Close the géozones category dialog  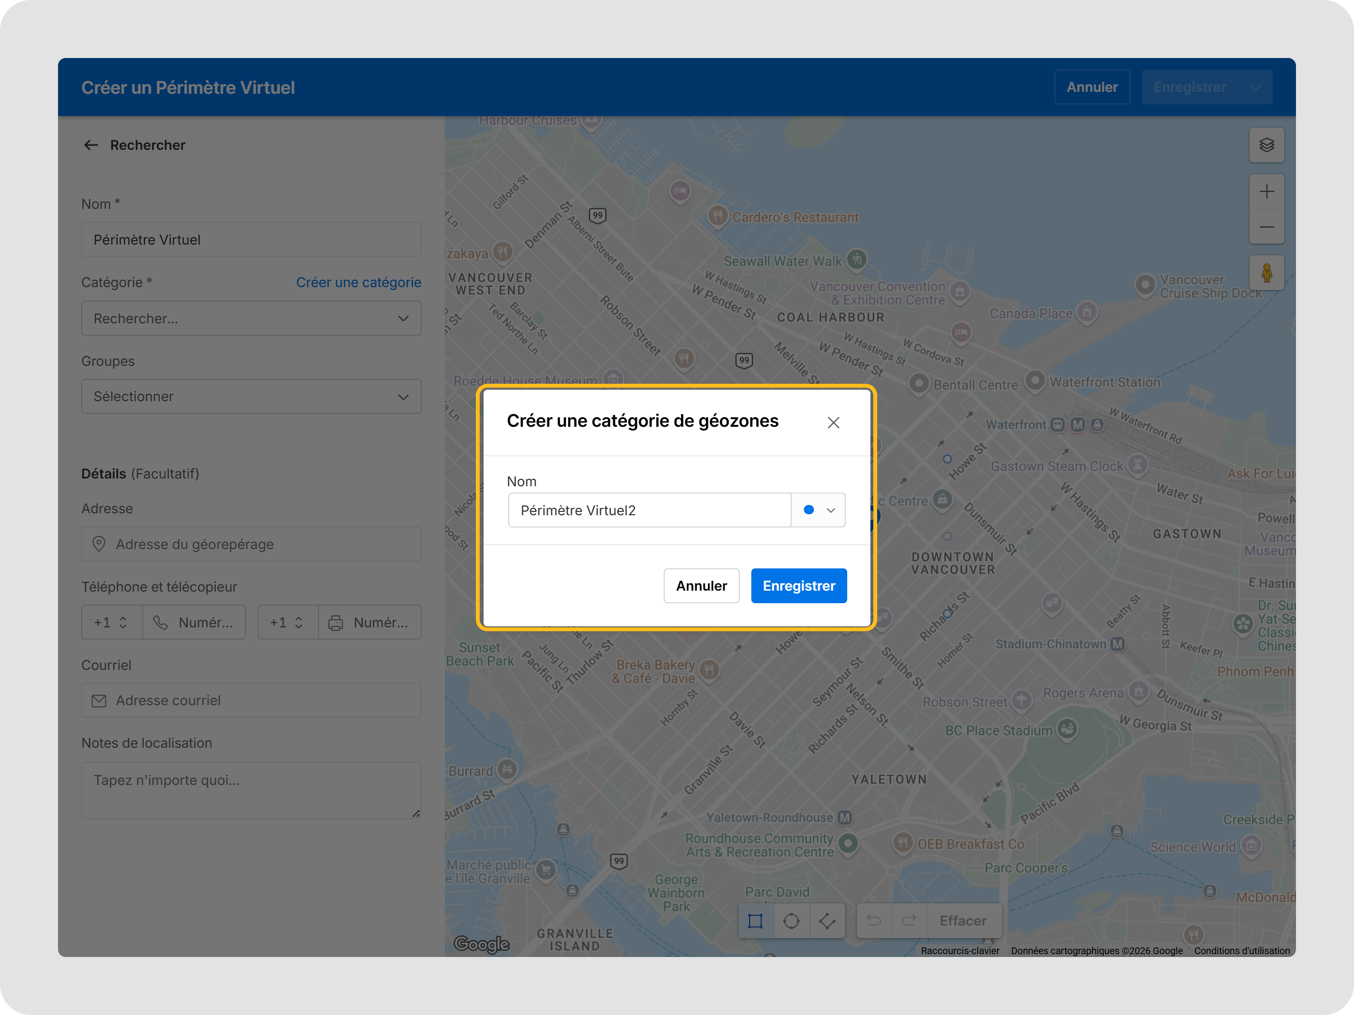833,423
